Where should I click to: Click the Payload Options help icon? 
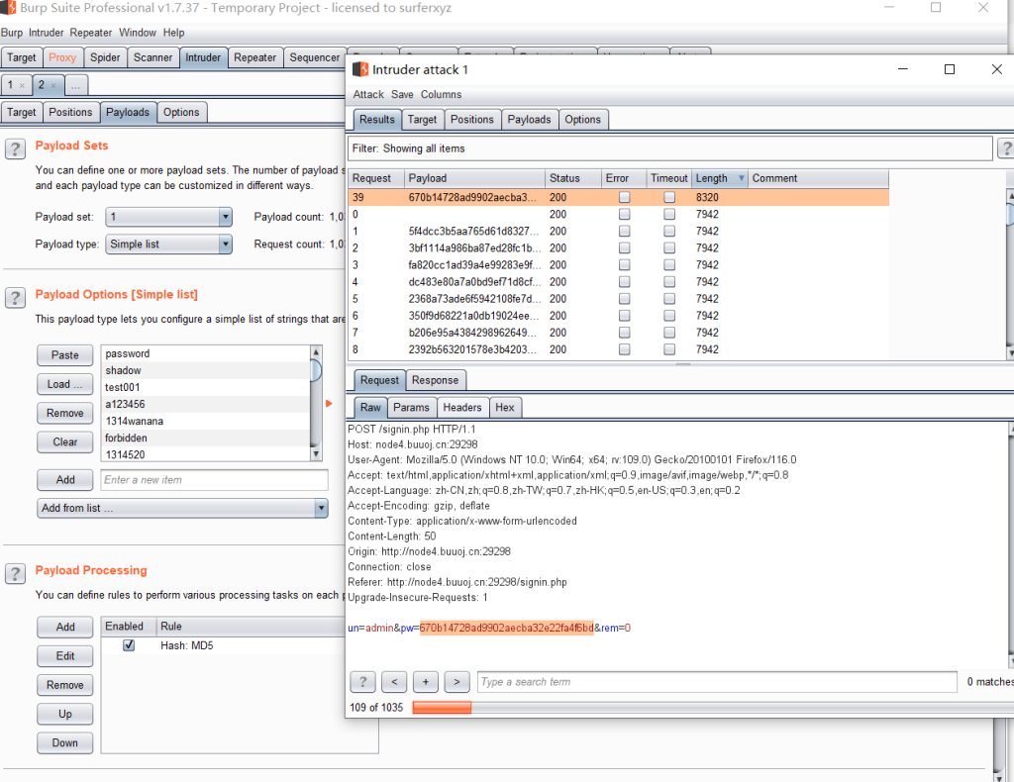(15, 297)
